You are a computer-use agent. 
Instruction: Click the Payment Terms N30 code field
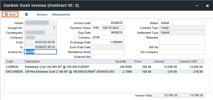[96, 28]
